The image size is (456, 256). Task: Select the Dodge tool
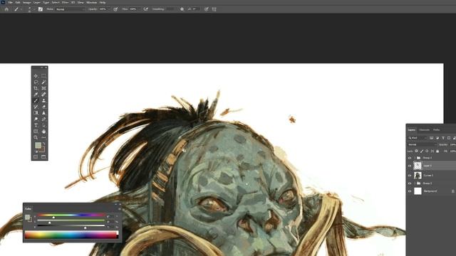tap(36, 119)
